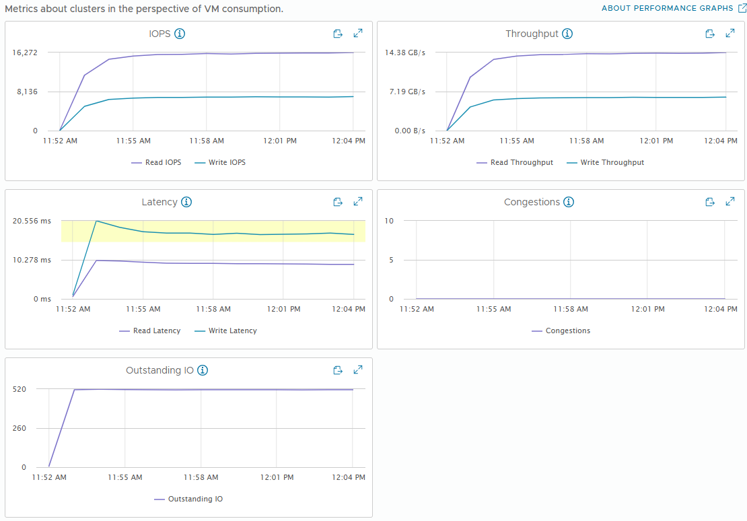Click the Throughput info icon

click(567, 34)
